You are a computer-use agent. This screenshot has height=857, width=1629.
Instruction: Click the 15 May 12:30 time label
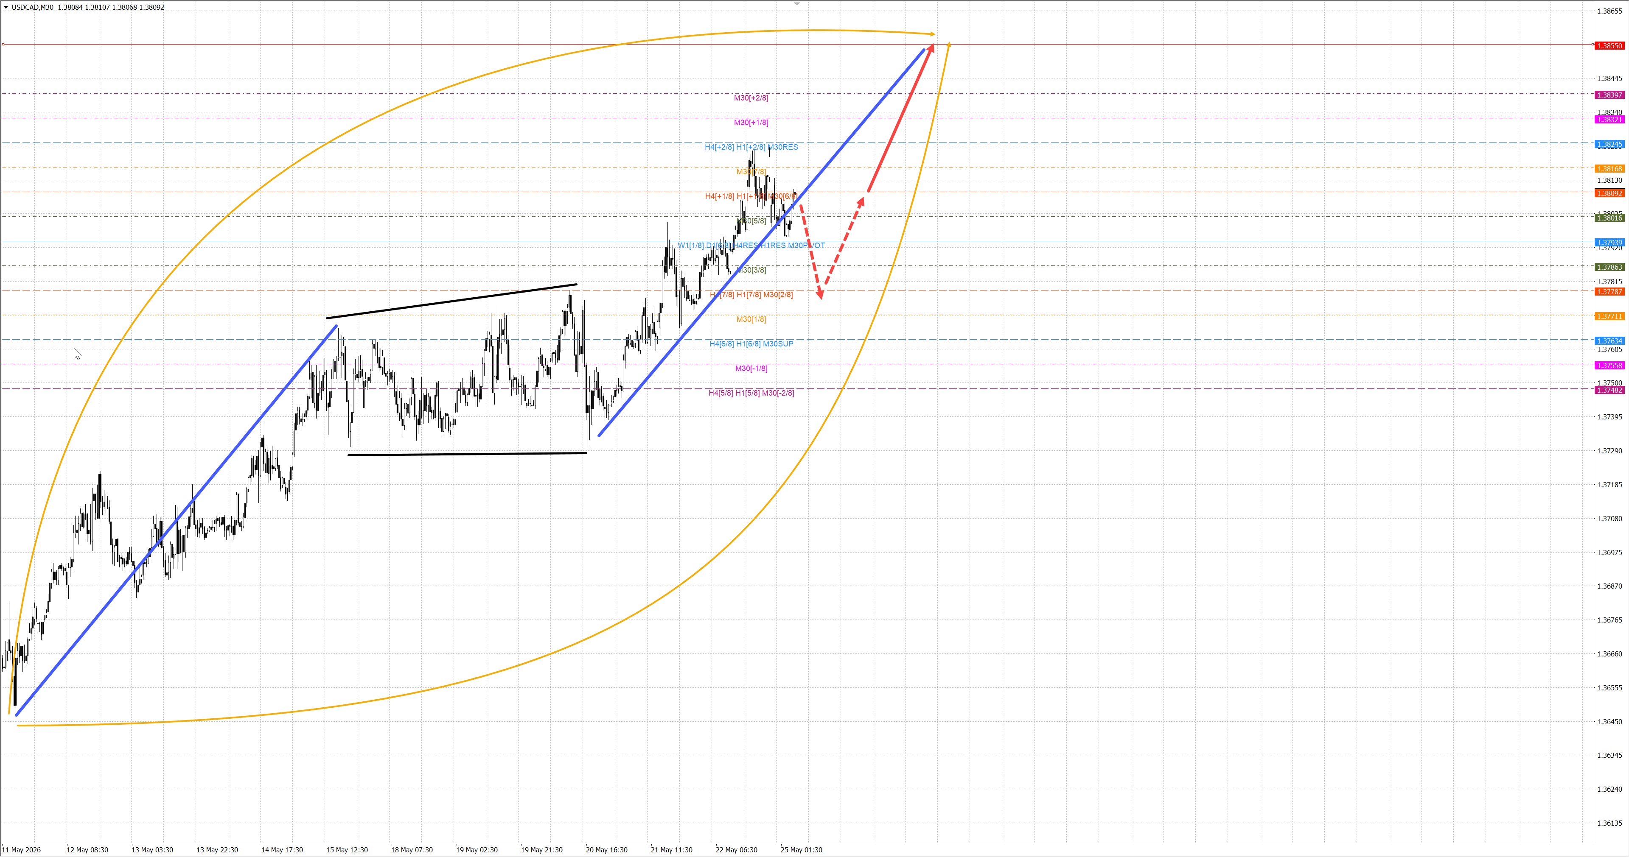[347, 850]
